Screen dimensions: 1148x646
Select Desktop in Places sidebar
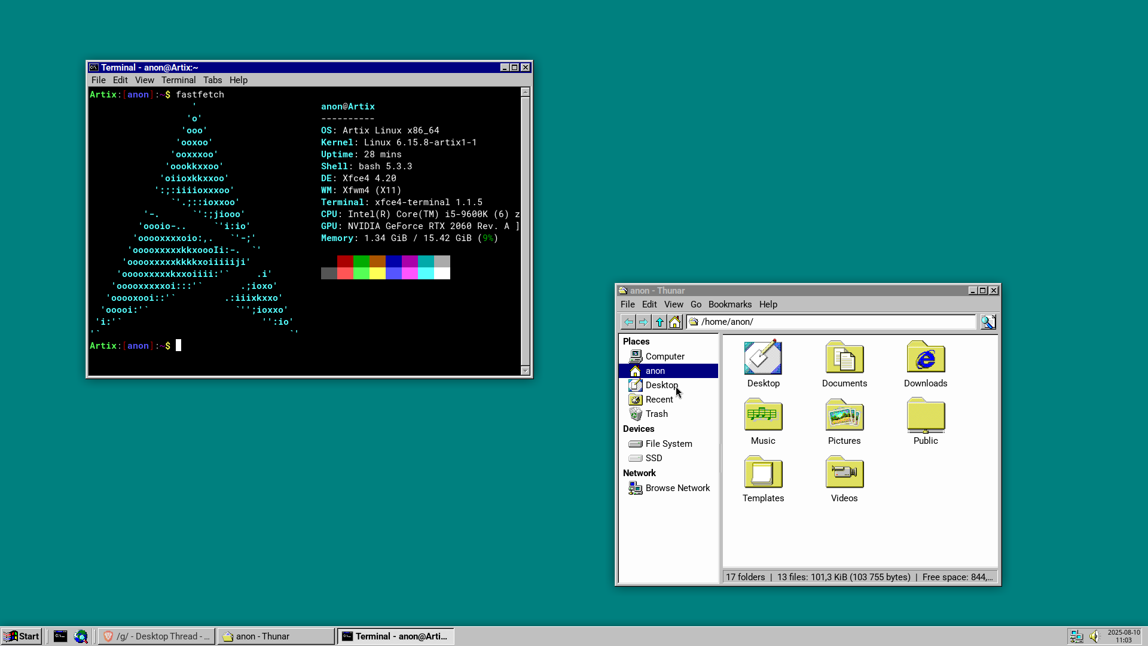668,385
